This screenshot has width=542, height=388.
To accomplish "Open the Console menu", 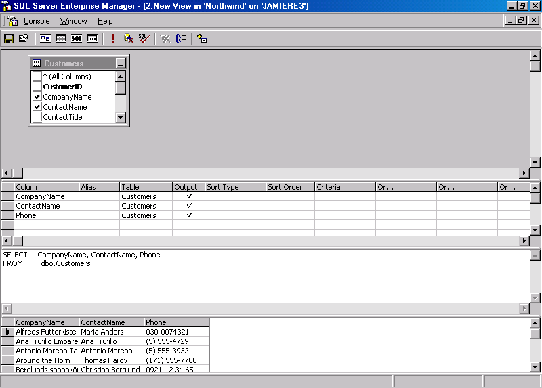I will 37,21.
